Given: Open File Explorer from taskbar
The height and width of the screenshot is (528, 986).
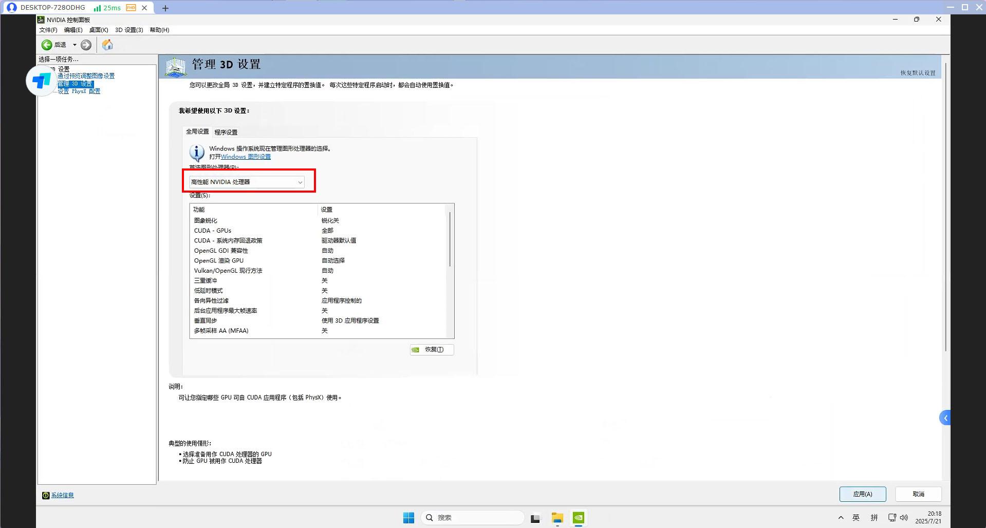Looking at the screenshot, I should (x=557, y=518).
